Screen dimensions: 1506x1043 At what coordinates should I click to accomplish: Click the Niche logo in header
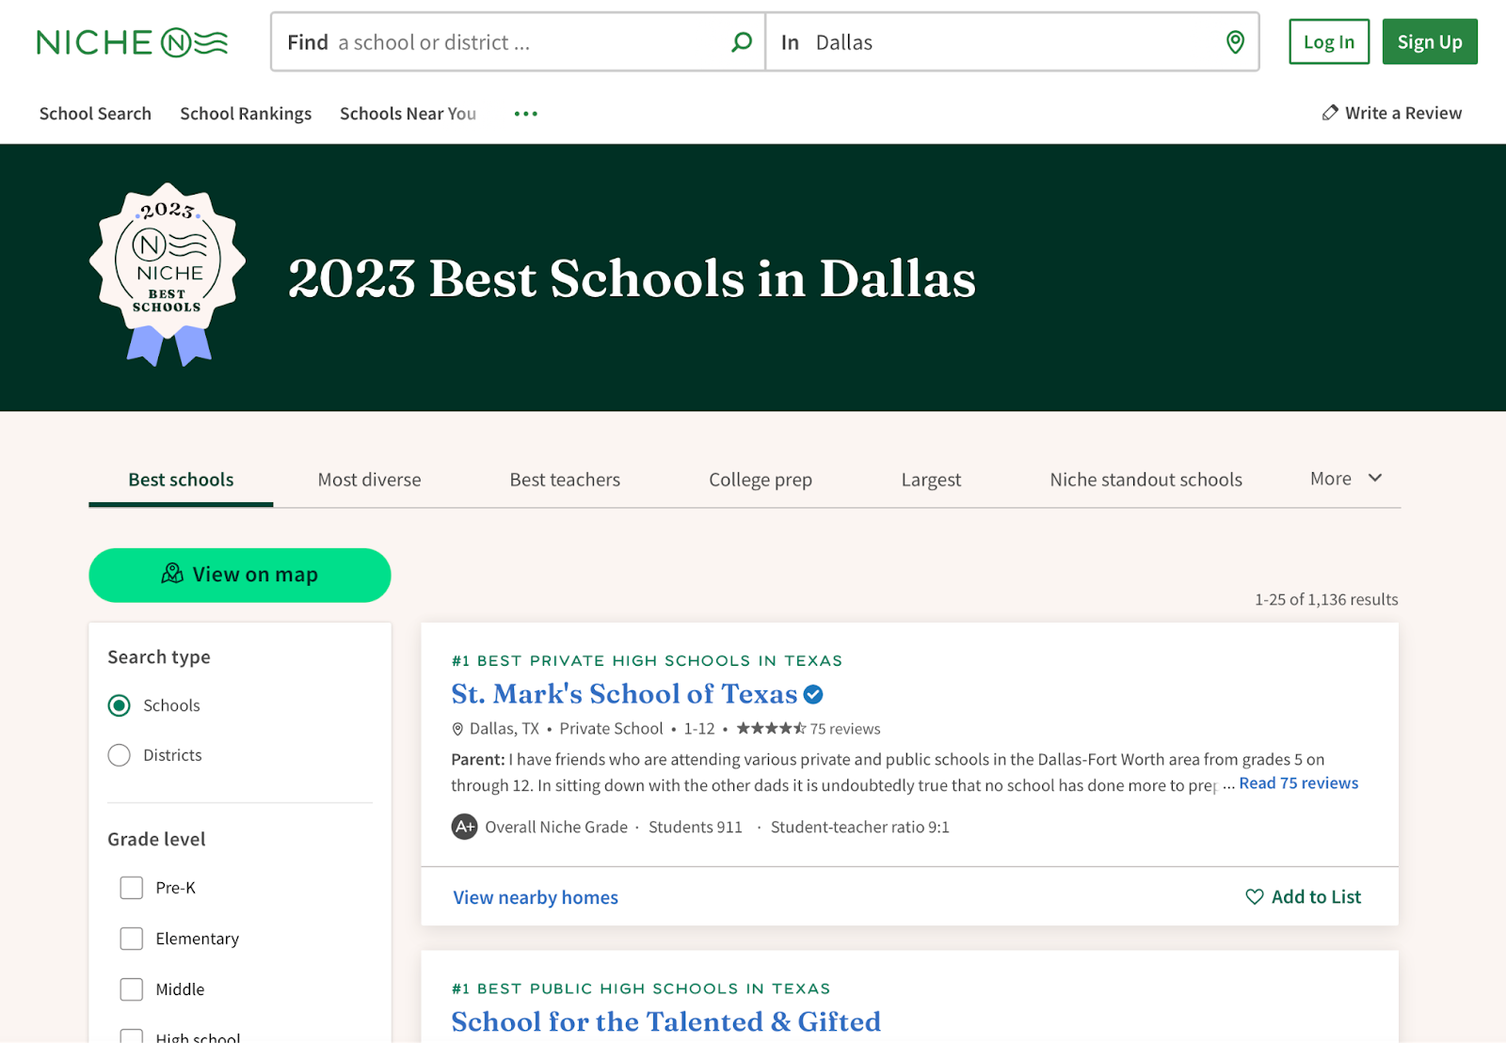pos(132,42)
